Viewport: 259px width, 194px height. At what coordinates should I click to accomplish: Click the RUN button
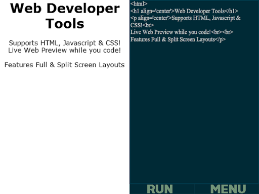point(160,189)
